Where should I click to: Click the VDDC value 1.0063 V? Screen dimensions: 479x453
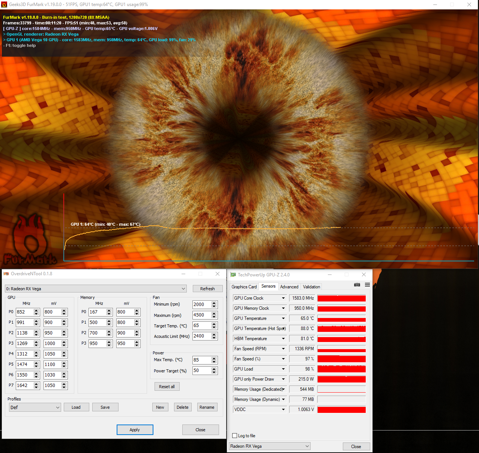302,409
